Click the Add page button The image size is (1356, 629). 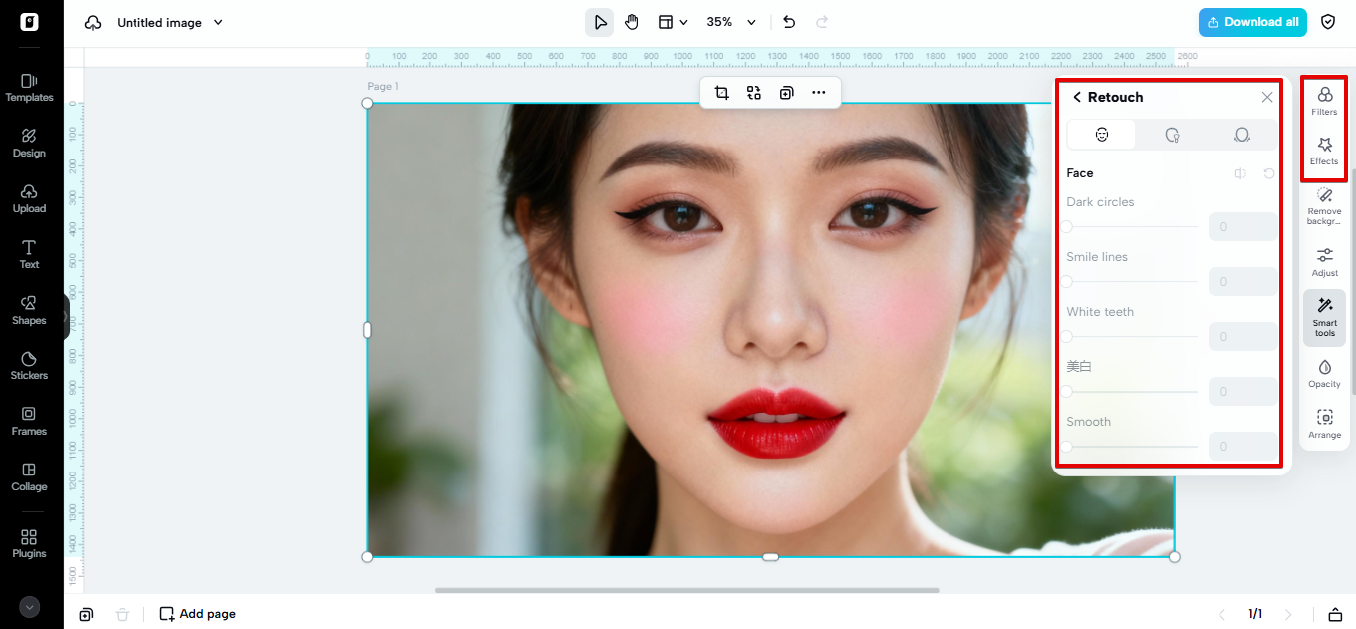coord(198,614)
